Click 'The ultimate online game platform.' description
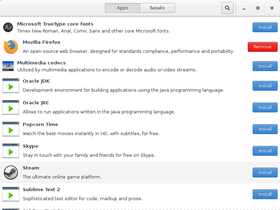 click(62, 177)
